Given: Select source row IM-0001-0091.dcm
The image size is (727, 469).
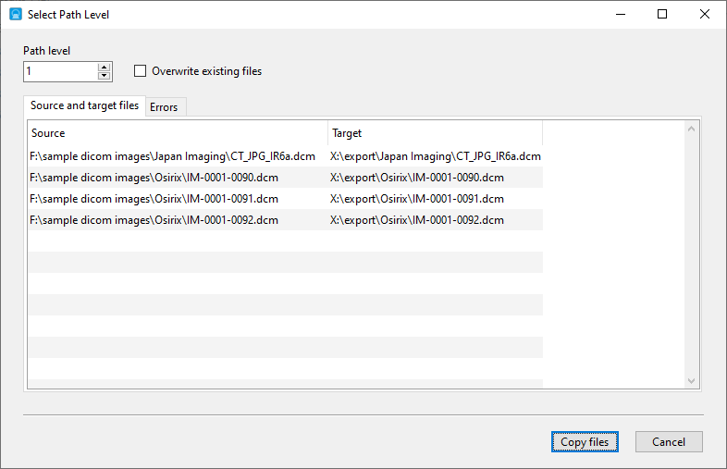Looking at the screenshot, I should click(x=154, y=199).
